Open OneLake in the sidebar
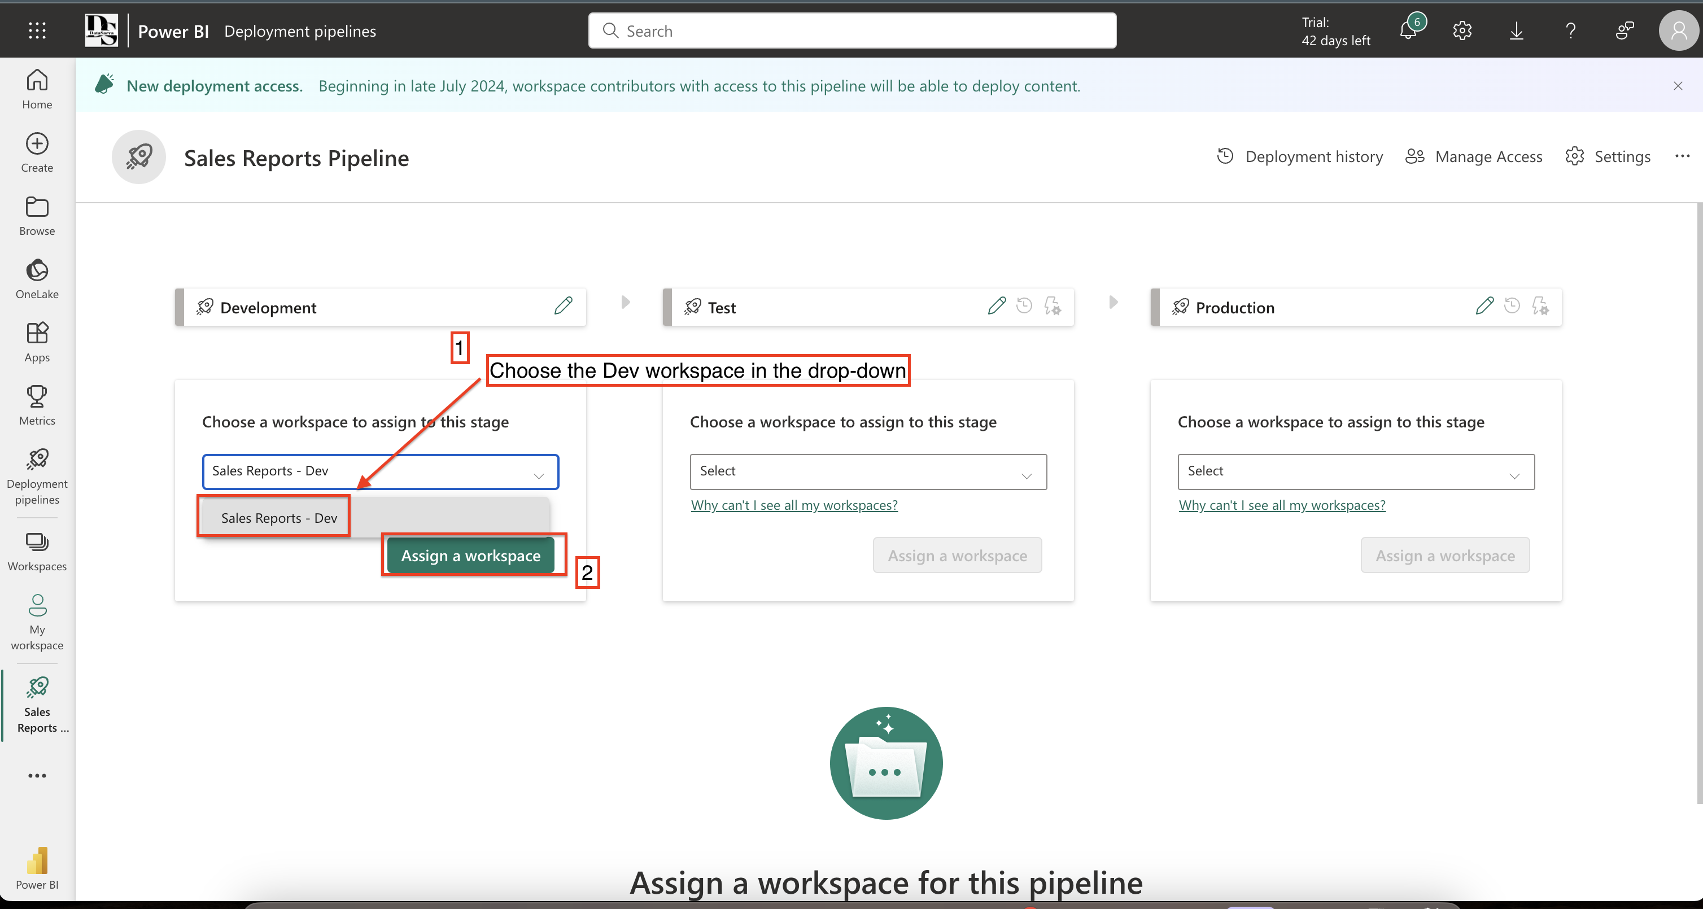Image resolution: width=1703 pixels, height=909 pixels. (x=37, y=279)
